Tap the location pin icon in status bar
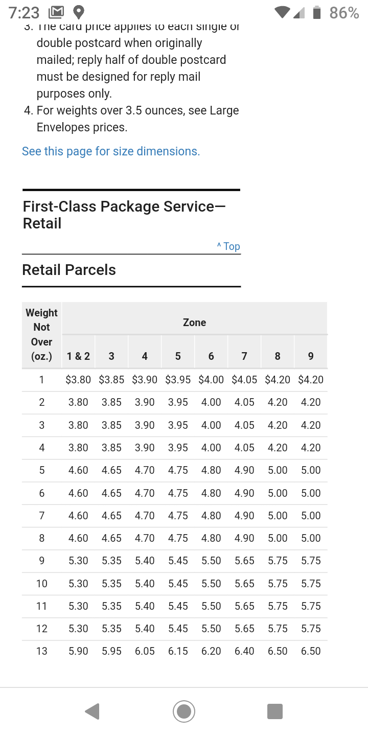This screenshot has height=736, width=368. coord(79,12)
